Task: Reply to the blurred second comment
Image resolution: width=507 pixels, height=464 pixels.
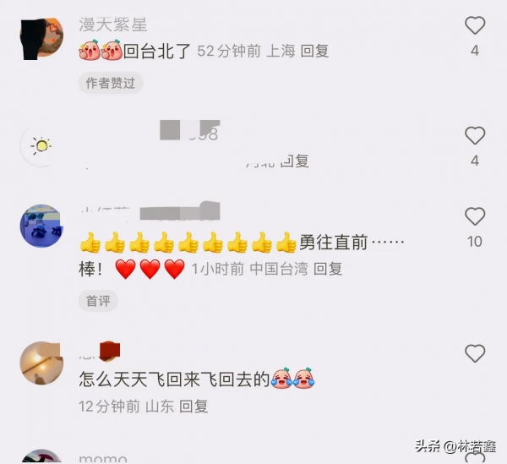Action: (294, 161)
